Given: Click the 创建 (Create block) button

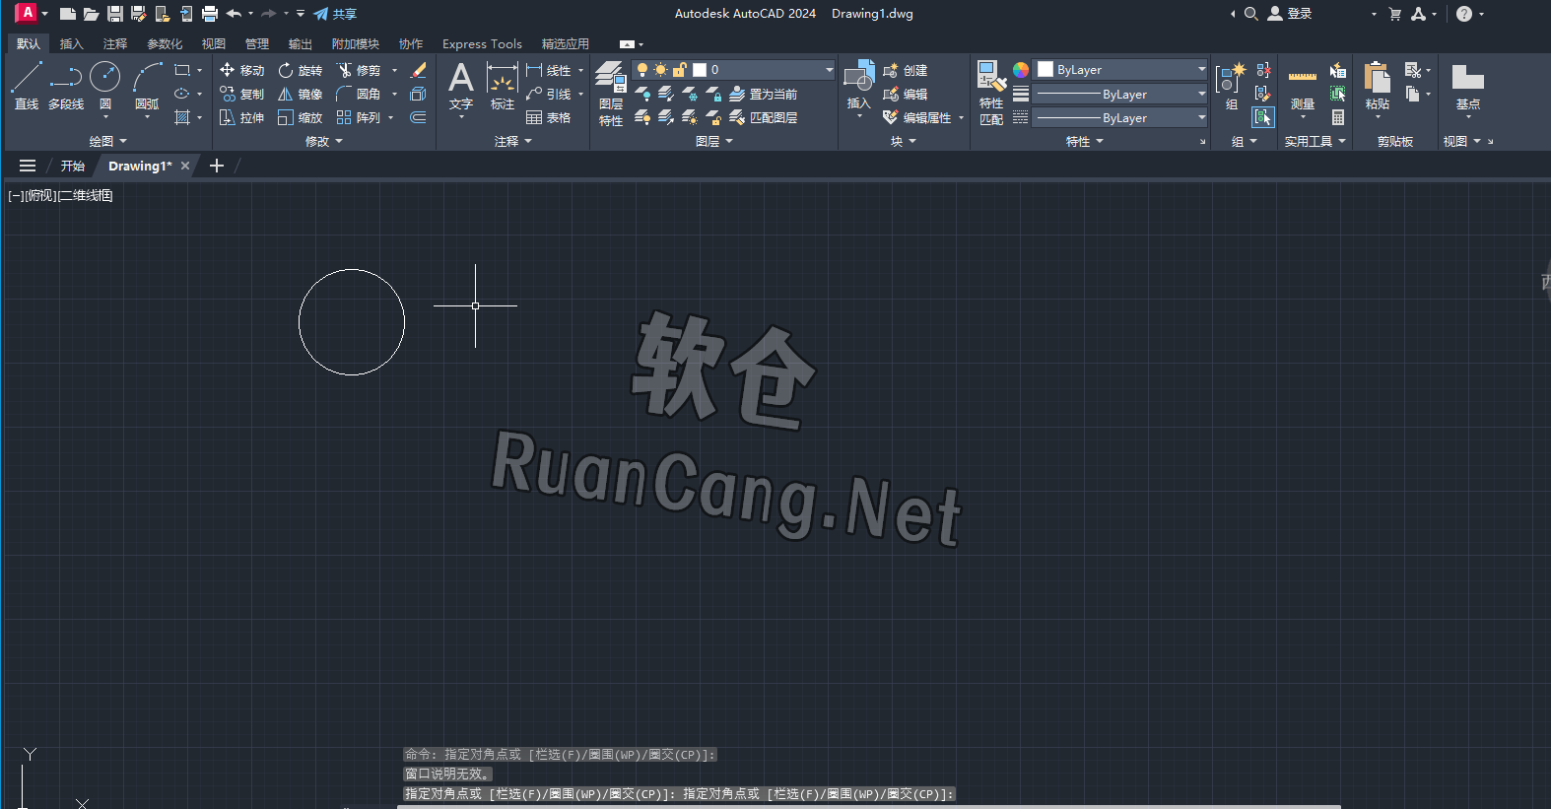Looking at the screenshot, I should (x=906, y=70).
